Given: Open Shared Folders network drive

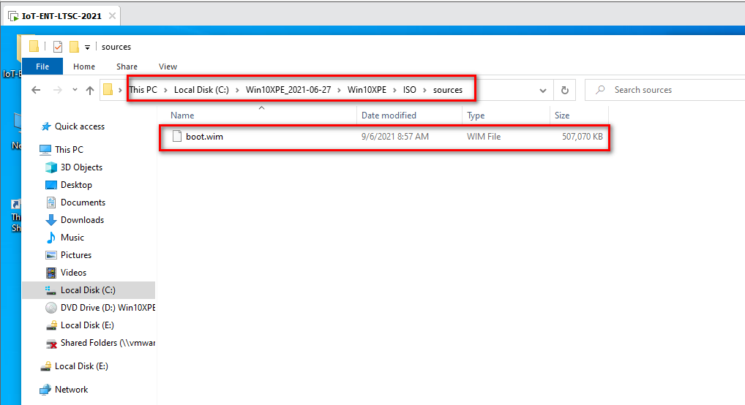Looking at the screenshot, I should [x=108, y=343].
